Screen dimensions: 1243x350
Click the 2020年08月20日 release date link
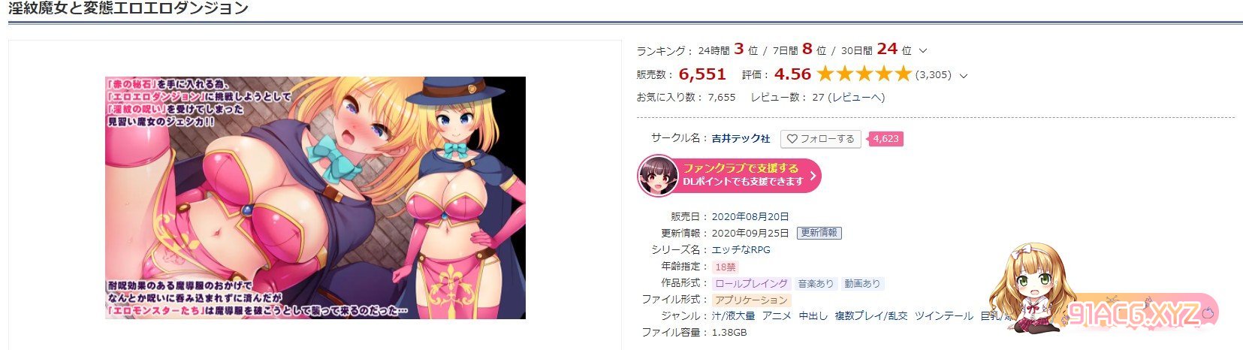click(x=750, y=216)
